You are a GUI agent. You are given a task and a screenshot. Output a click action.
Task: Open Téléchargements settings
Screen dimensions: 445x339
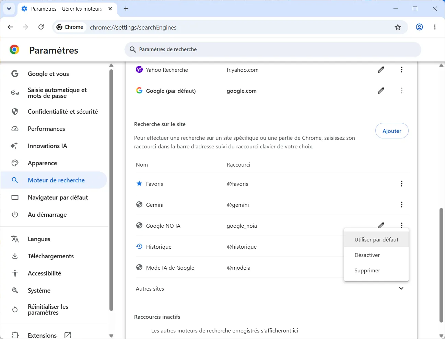pyautogui.click(x=50, y=256)
